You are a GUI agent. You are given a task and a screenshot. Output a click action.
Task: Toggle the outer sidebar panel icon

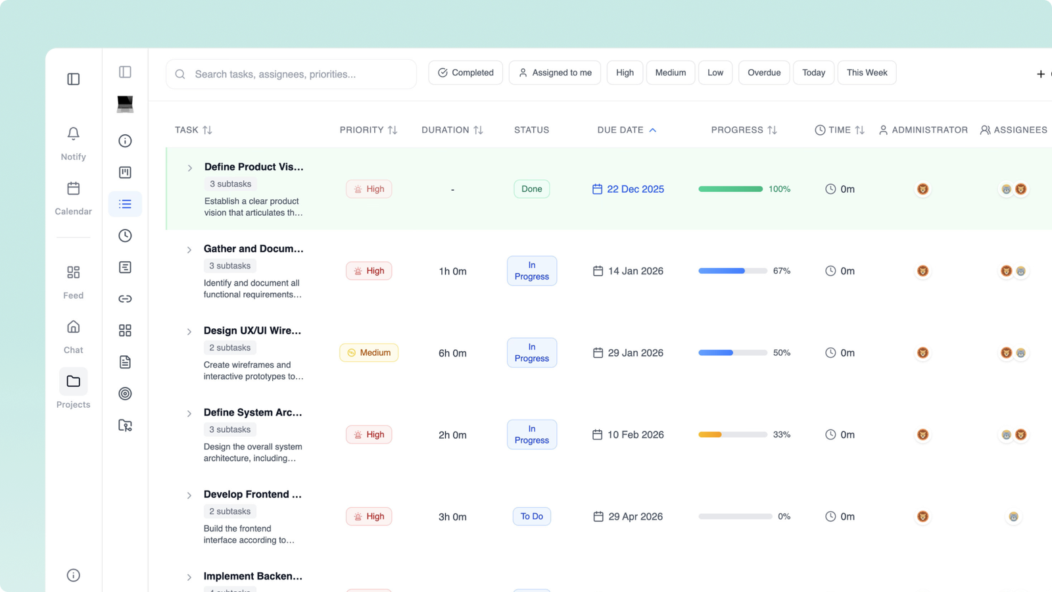pyautogui.click(x=74, y=79)
